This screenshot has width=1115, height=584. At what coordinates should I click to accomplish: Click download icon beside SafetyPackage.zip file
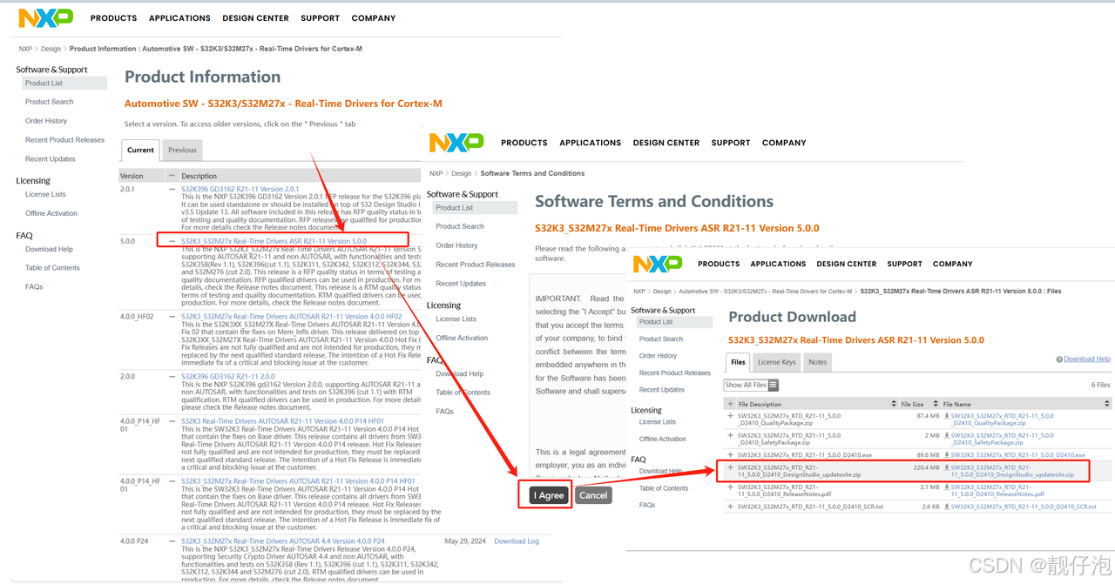pyautogui.click(x=948, y=436)
